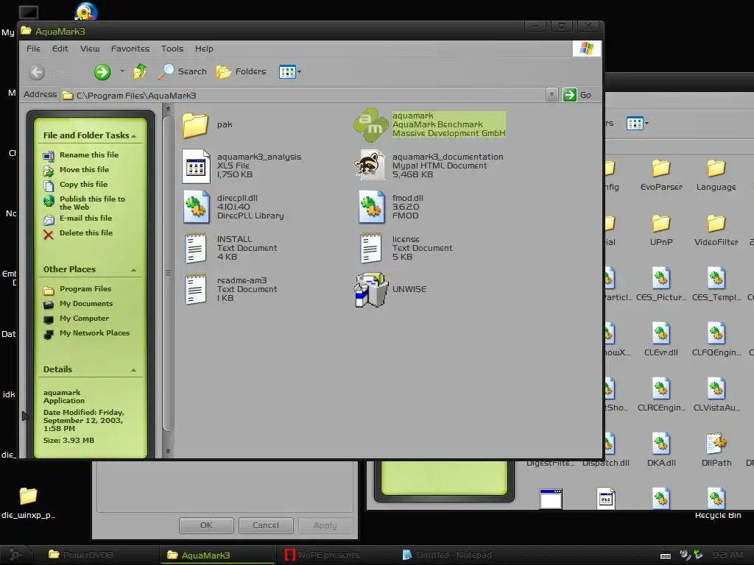
Task: Click the keyboard icon in system tray
Action: click(x=666, y=556)
